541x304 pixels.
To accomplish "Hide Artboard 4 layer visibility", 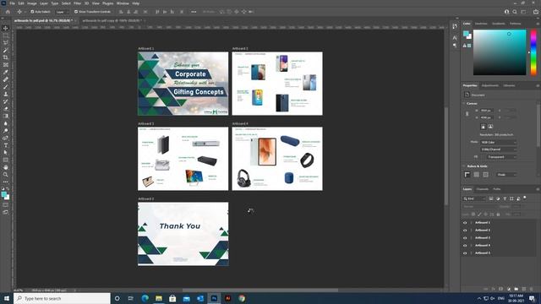I will 465,246.
